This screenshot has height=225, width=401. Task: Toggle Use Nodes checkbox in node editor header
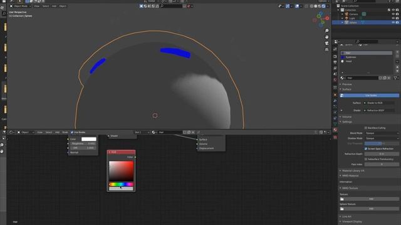(72, 132)
